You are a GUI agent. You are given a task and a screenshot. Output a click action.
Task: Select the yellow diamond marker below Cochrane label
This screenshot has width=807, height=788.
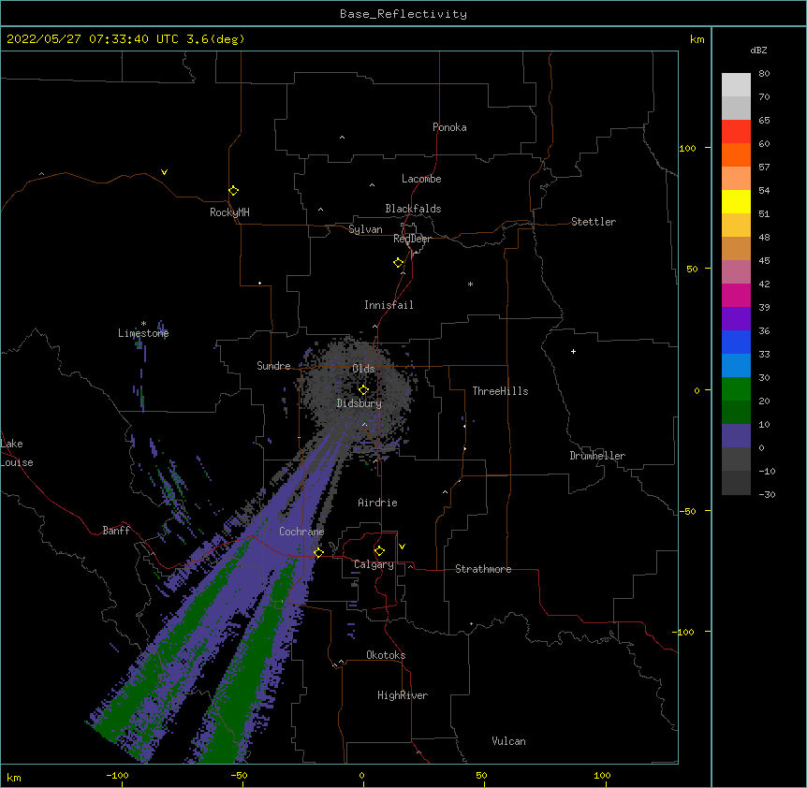[318, 552]
